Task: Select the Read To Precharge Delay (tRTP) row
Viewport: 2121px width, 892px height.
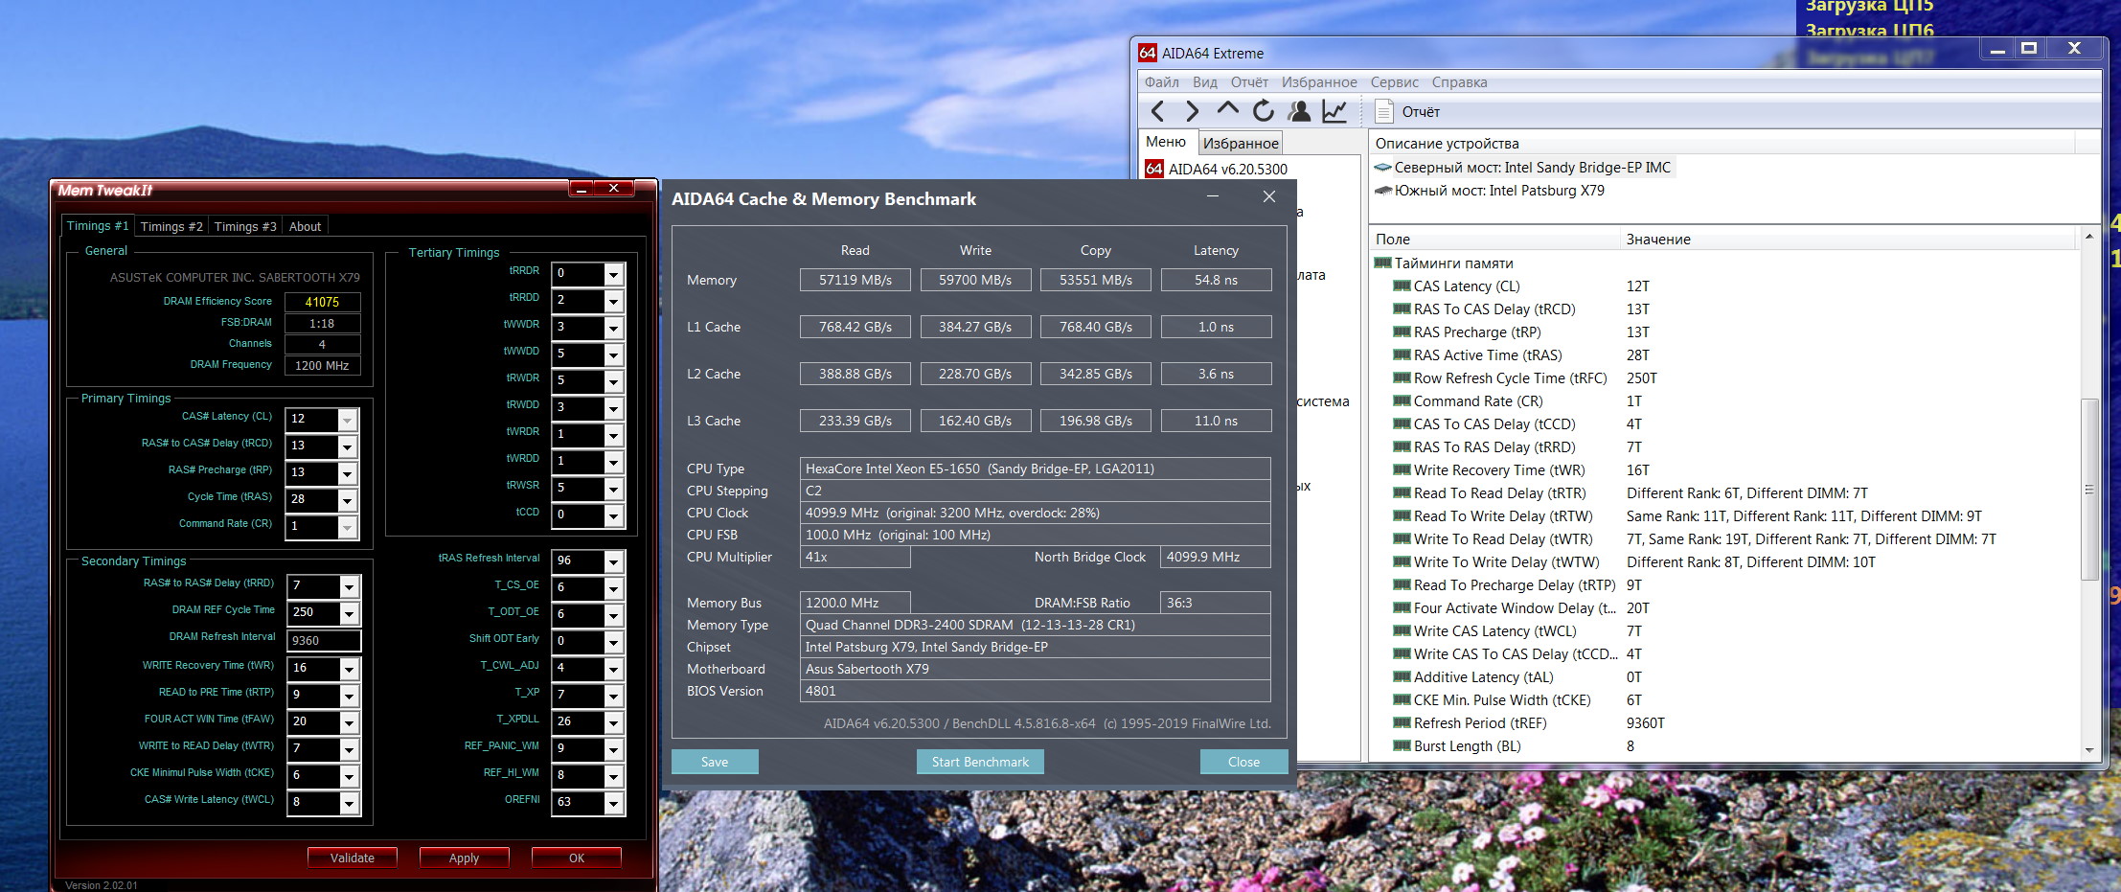Action: coord(1724,585)
